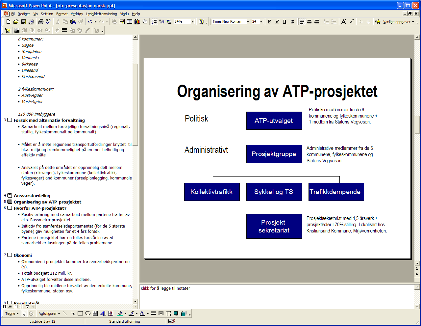Select outline slide 4 Ansvarsfordeling
This screenshot has height=326, width=421.
pyautogui.click(x=32, y=196)
